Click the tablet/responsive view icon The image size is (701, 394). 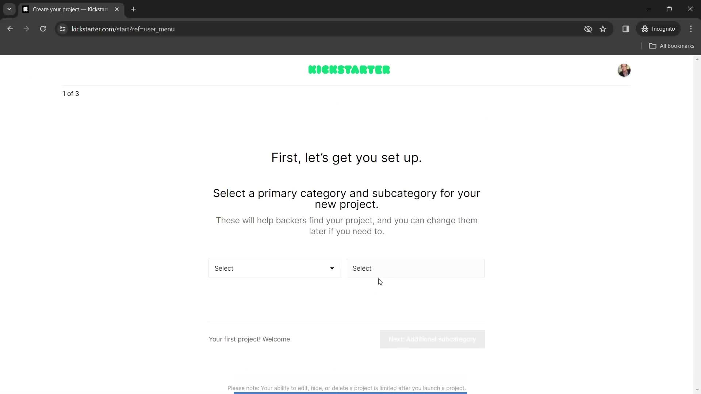(626, 29)
